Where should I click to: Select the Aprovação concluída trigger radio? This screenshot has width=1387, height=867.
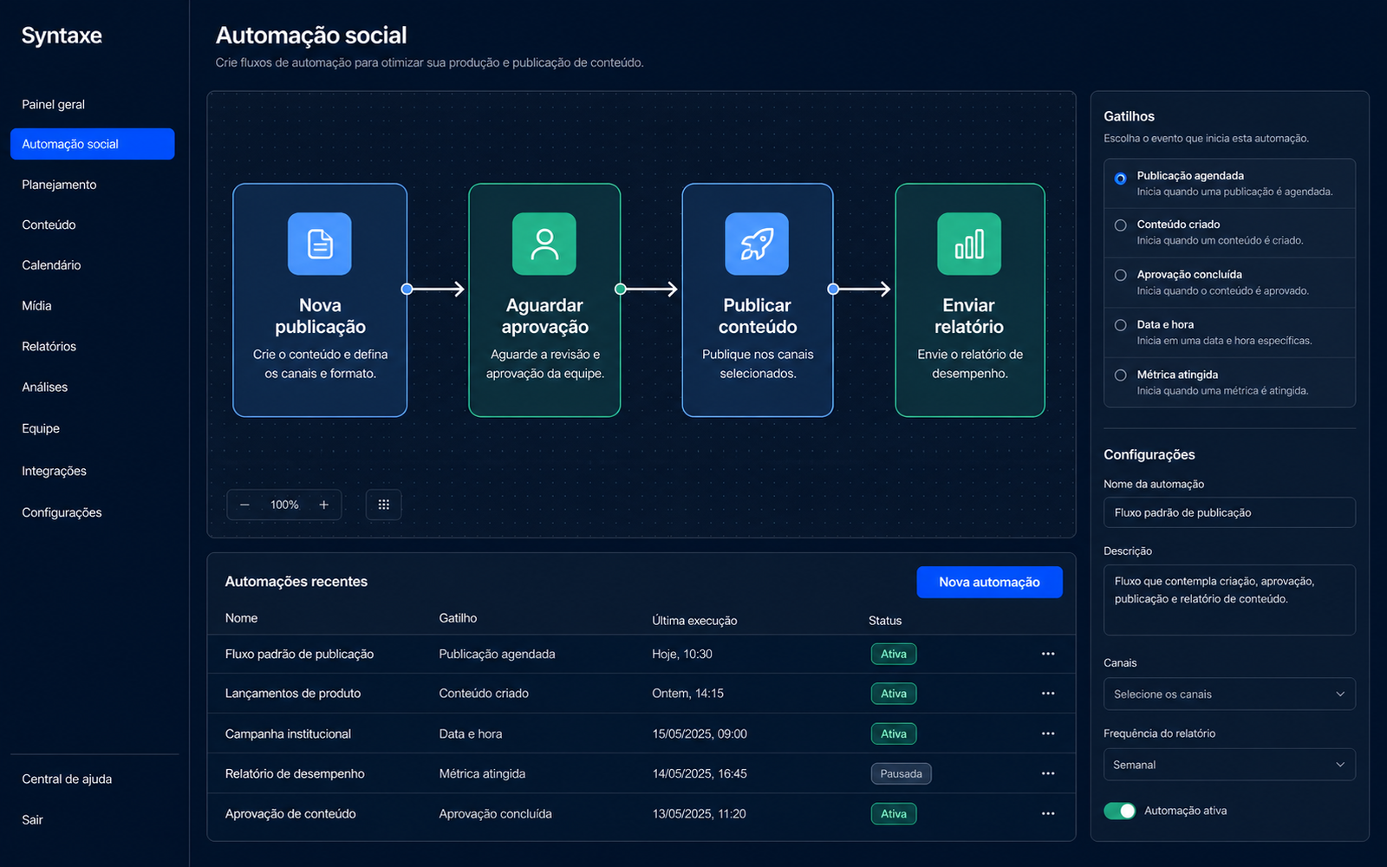click(1120, 275)
